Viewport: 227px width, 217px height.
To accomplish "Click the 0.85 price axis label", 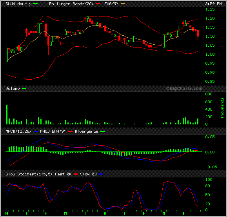I will click(210, 81).
